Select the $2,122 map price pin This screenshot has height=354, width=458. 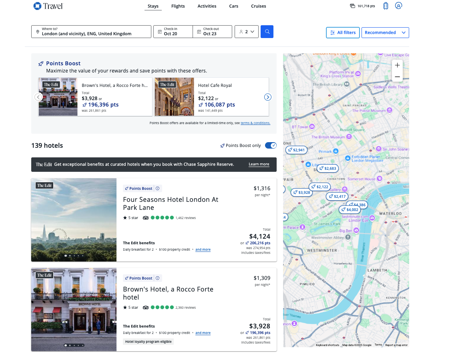tap(319, 187)
